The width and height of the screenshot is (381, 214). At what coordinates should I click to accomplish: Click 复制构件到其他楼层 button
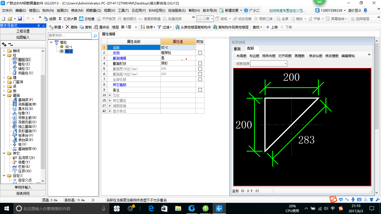pos(231,27)
